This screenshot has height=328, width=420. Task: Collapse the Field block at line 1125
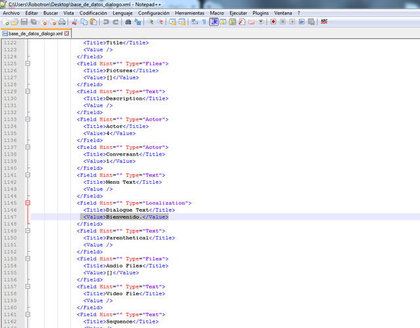click(28, 64)
